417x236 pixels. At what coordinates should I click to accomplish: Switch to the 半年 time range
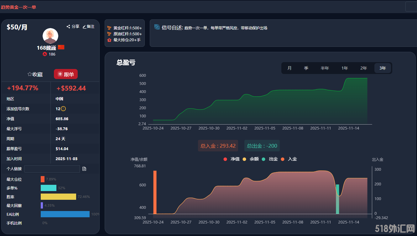point(325,68)
